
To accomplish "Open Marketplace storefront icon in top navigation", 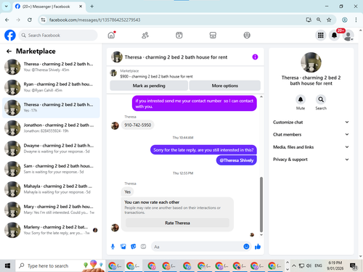I will [x=213, y=36].
